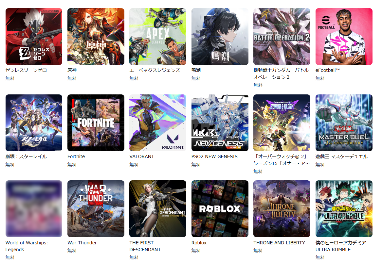Screen dimensions: 382x262
Task: Click the Fortnite cover image
Action: pyautogui.click(x=96, y=123)
